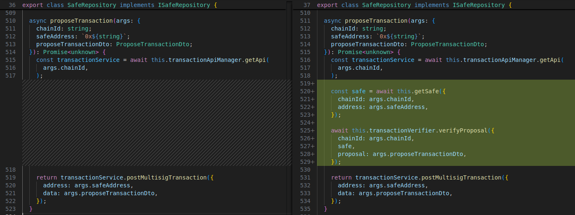Click the hatched empty placeholder area in left pane
Image resolution: width=575 pixels, height=215 pixels.
[x=156, y=123]
